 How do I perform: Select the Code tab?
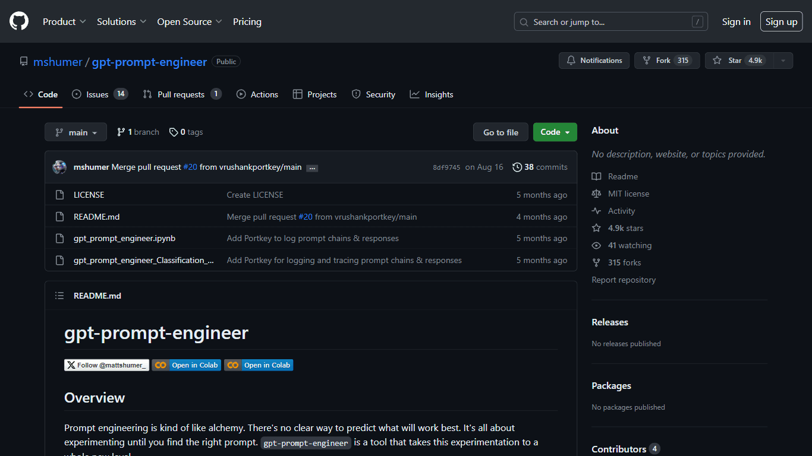point(40,94)
